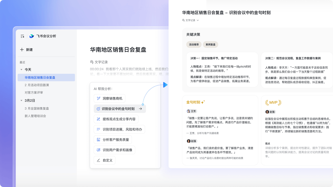This screenshot has width=333, height=187.
Task: Collapse the 3月2日 group
Action: [x=21, y=101]
